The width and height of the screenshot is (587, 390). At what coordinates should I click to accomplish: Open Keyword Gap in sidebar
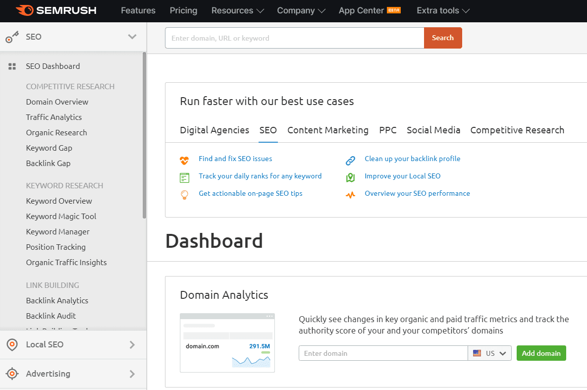(49, 148)
